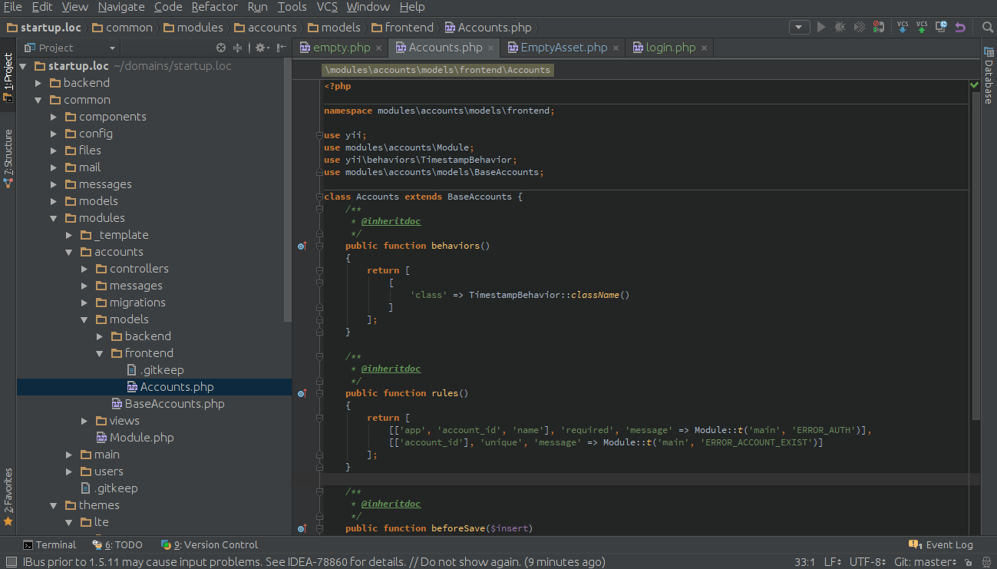Open the Terminal tool window
Screen dimensions: 997x569
point(50,544)
